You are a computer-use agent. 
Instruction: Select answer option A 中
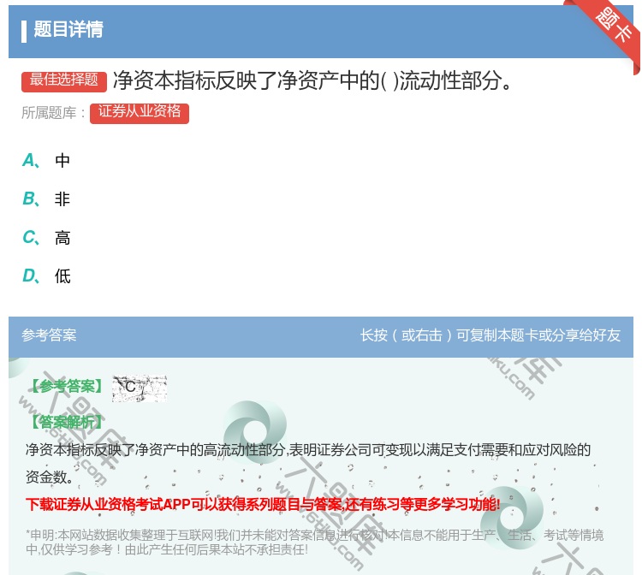tap(46, 160)
